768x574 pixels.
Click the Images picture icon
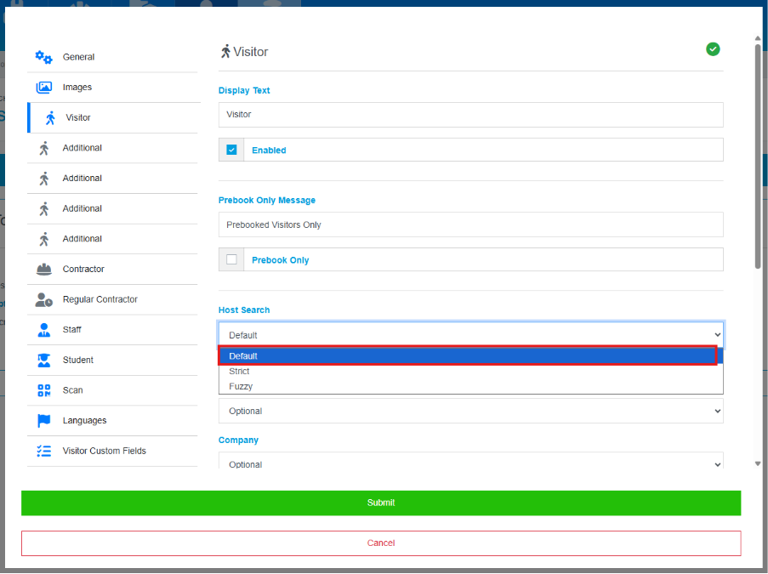tap(43, 88)
